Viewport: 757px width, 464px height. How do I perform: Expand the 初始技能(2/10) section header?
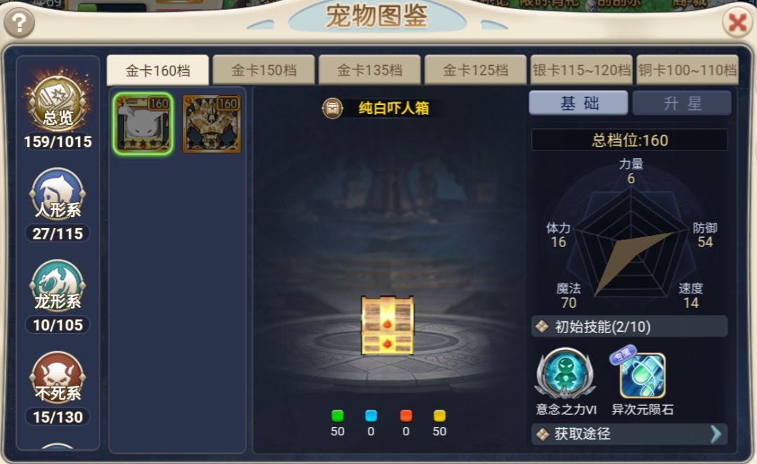coord(629,327)
